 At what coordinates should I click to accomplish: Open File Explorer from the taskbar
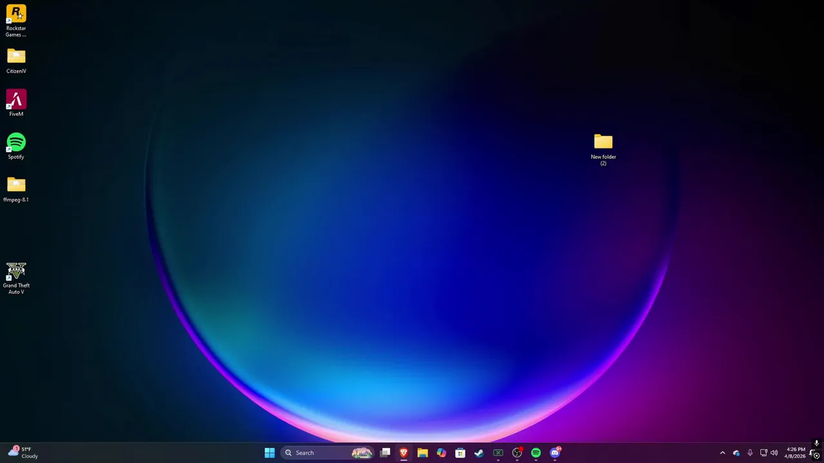coord(422,453)
